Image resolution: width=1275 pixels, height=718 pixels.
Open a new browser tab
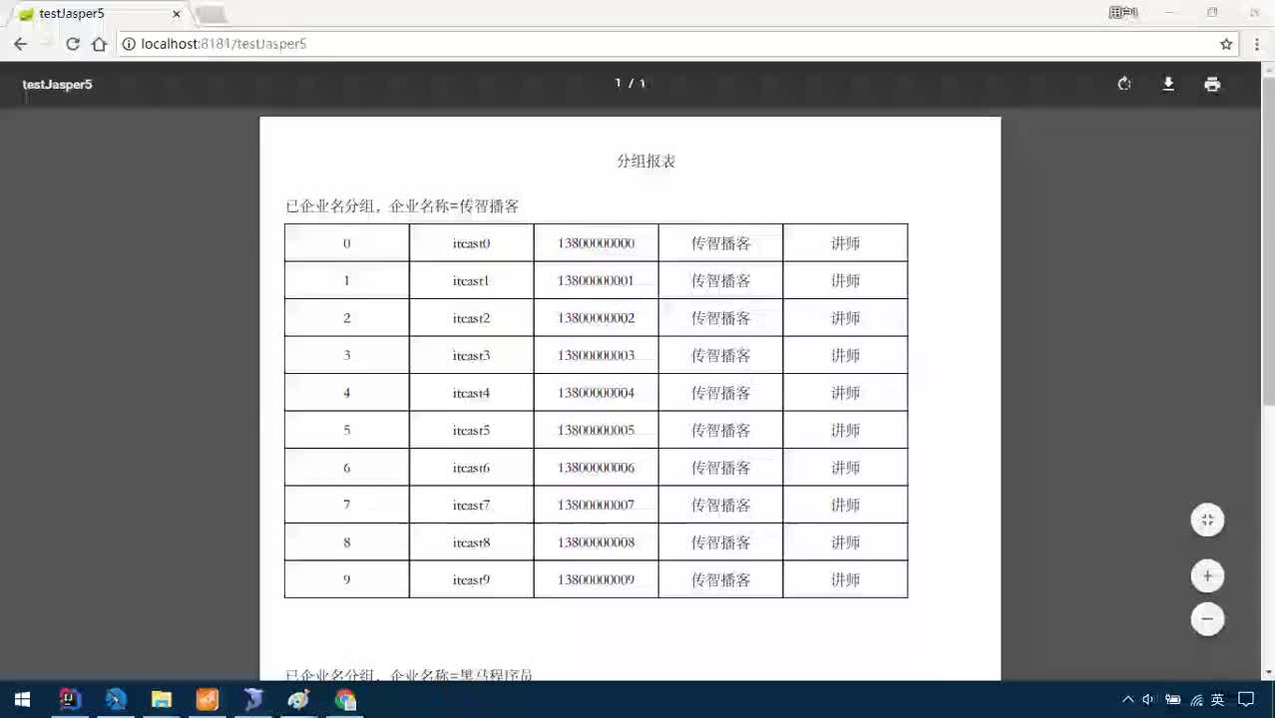[211, 14]
